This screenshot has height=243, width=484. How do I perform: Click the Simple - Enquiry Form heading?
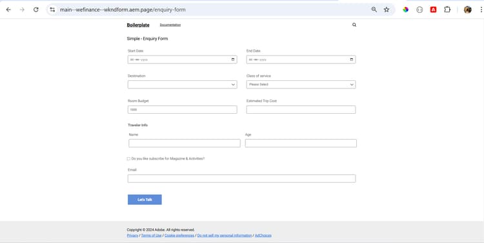point(147,39)
